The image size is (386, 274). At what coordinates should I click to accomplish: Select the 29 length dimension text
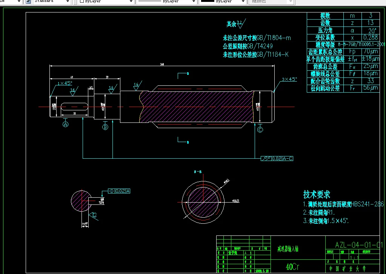(107, 77)
